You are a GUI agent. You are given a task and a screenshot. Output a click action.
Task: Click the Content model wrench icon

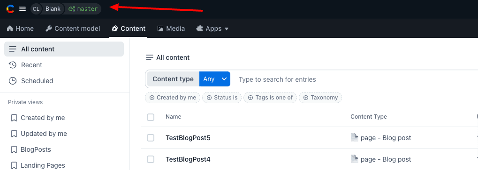click(x=49, y=28)
